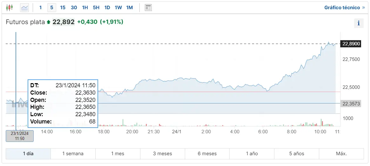Click the 22,8900 current price label
Image resolution: width=370 pixels, height=166 pixels.
[350, 44]
